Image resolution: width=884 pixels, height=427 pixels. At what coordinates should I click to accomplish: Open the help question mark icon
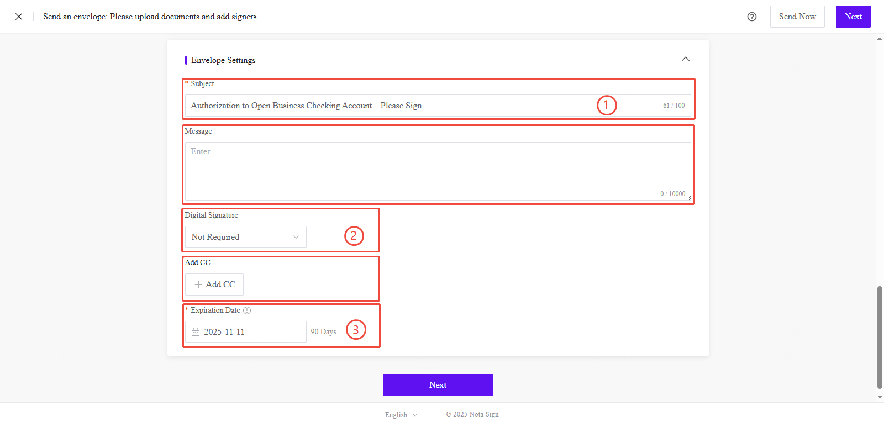[x=751, y=17]
